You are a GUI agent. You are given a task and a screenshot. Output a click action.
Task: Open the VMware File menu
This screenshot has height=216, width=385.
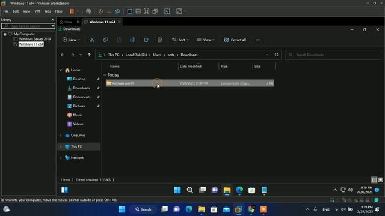tap(6, 11)
